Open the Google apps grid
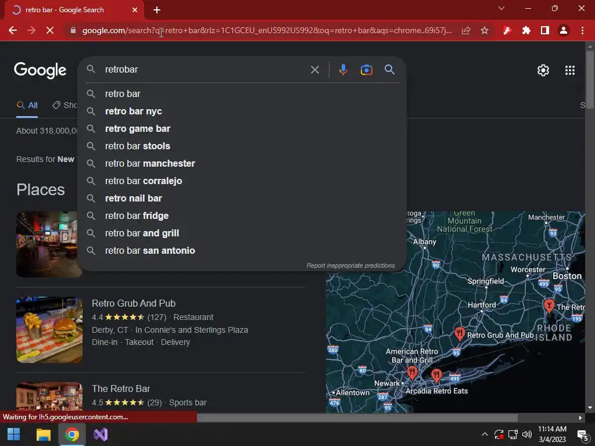 (x=570, y=70)
